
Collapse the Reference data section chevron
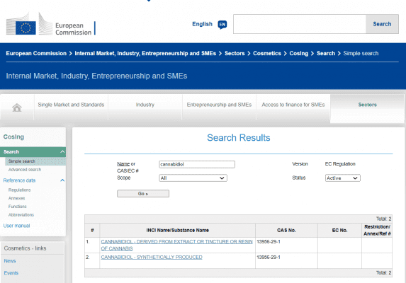pyautogui.click(x=62, y=180)
